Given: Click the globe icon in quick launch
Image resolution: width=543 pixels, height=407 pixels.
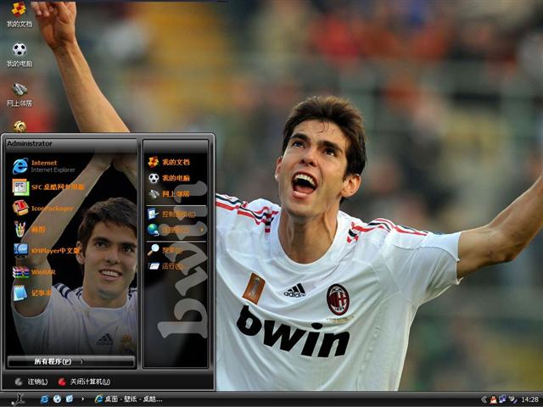Looking at the screenshot, I should click(x=57, y=399).
